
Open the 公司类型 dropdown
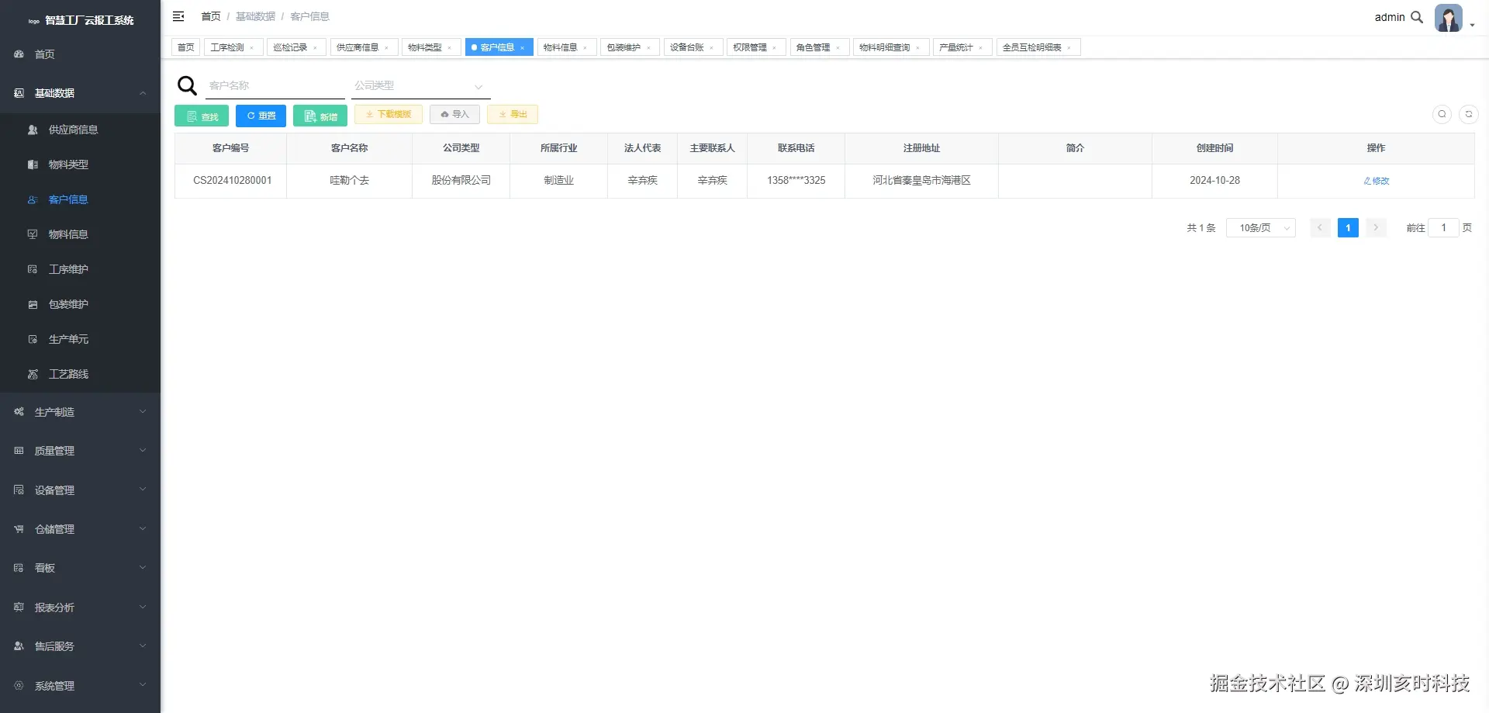tap(420, 86)
